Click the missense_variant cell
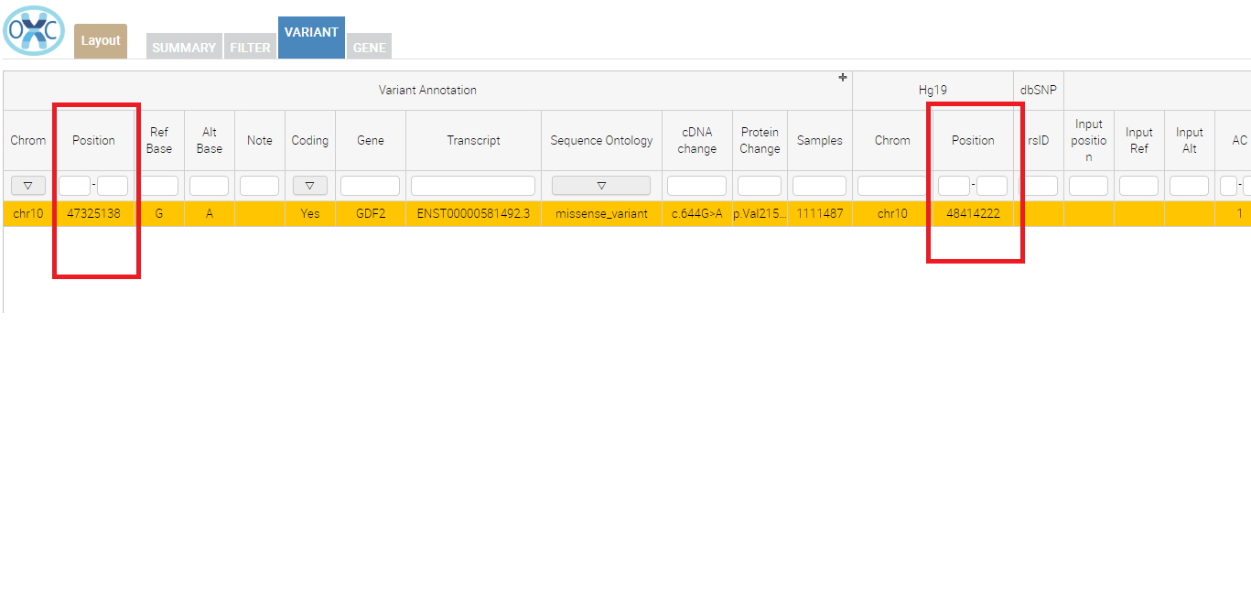This screenshot has width=1251, height=593. click(x=601, y=213)
